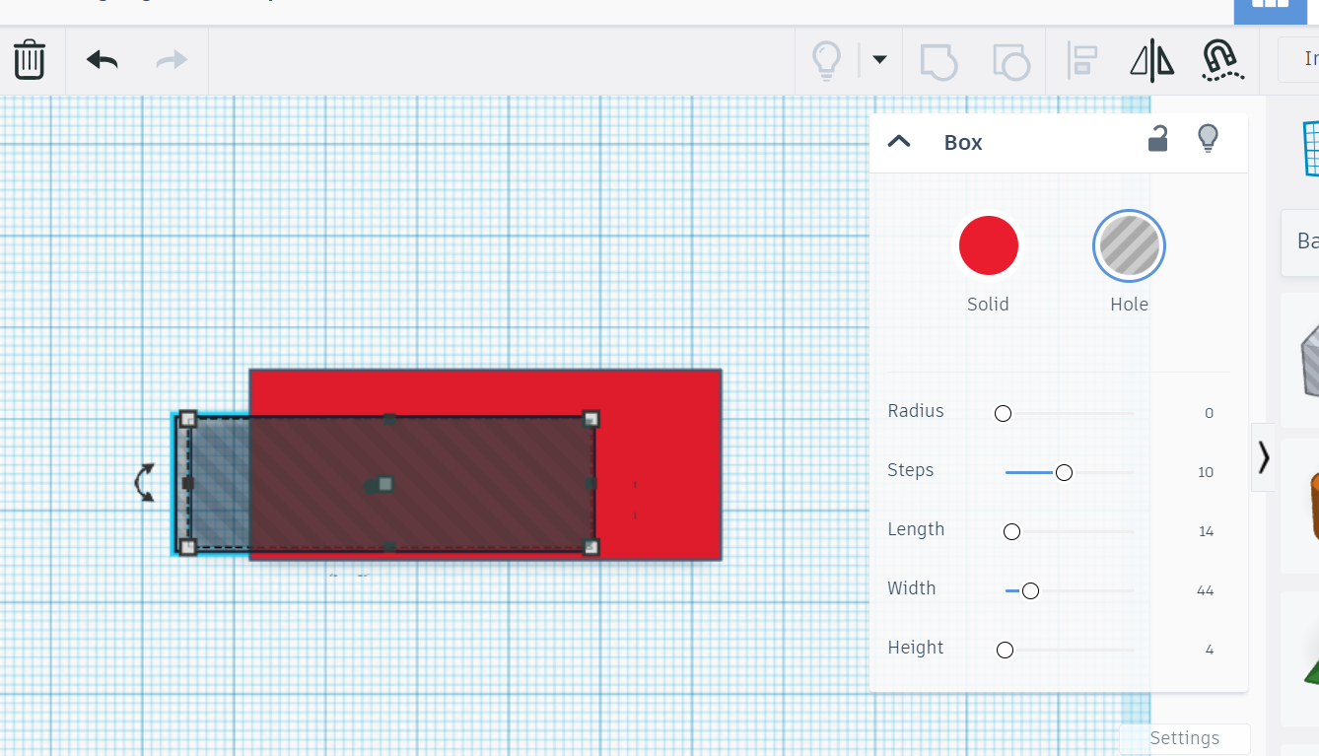Click the Solid label text
1319x756 pixels.
click(988, 305)
